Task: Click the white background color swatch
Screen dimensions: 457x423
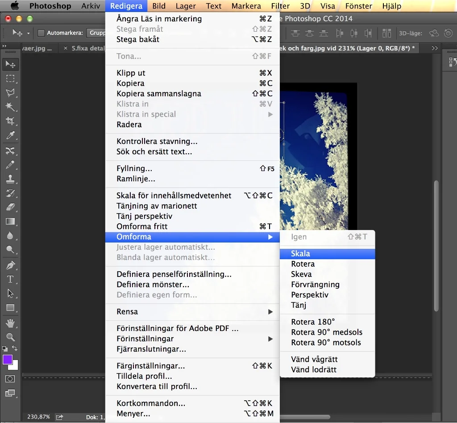Action: click(x=15, y=366)
